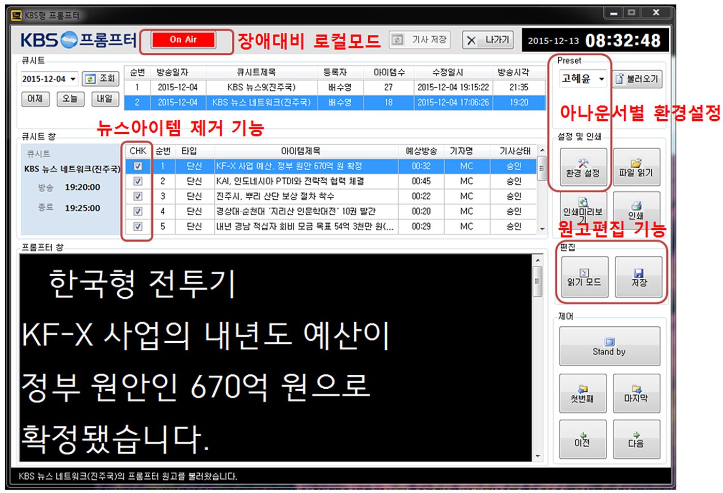This screenshot has height=493, width=723.
Task: Jump to 마지막 last item
Action: [636, 393]
